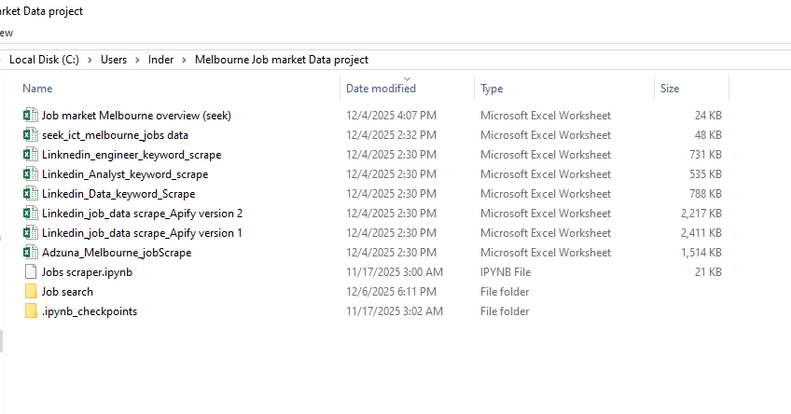Sort files by the Name column header
Screen dimensions: 791x414
(x=37, y=89)
